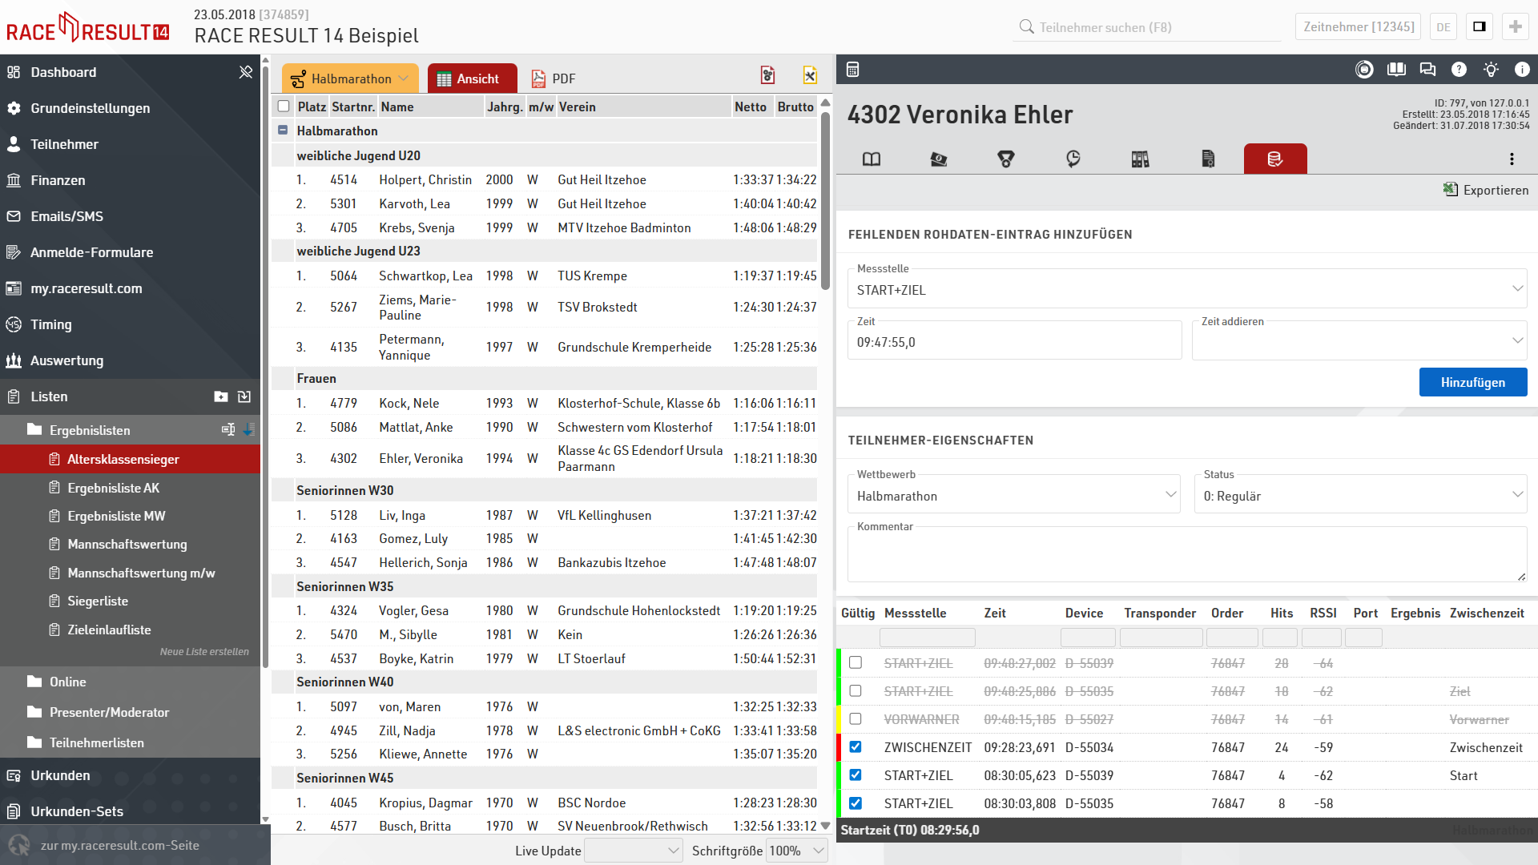1538x865 pixels.
Task: Tick the select-all checkbox in list header
Action: 284,107
